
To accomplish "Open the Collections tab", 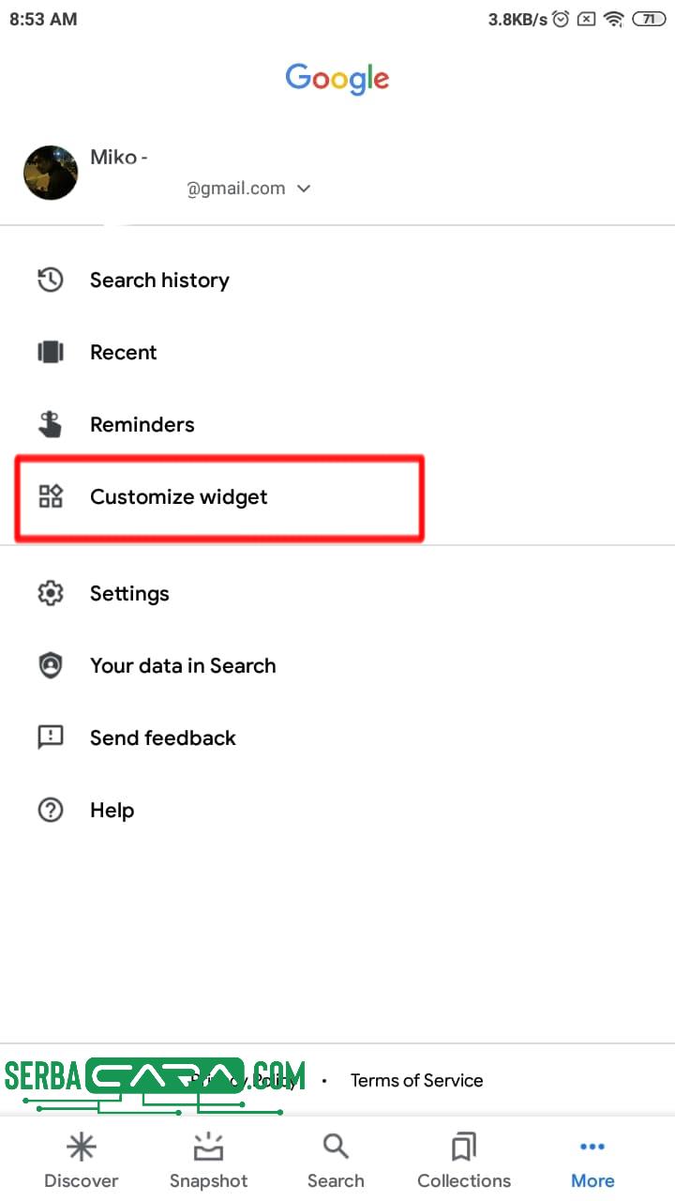I will 464,1160.
